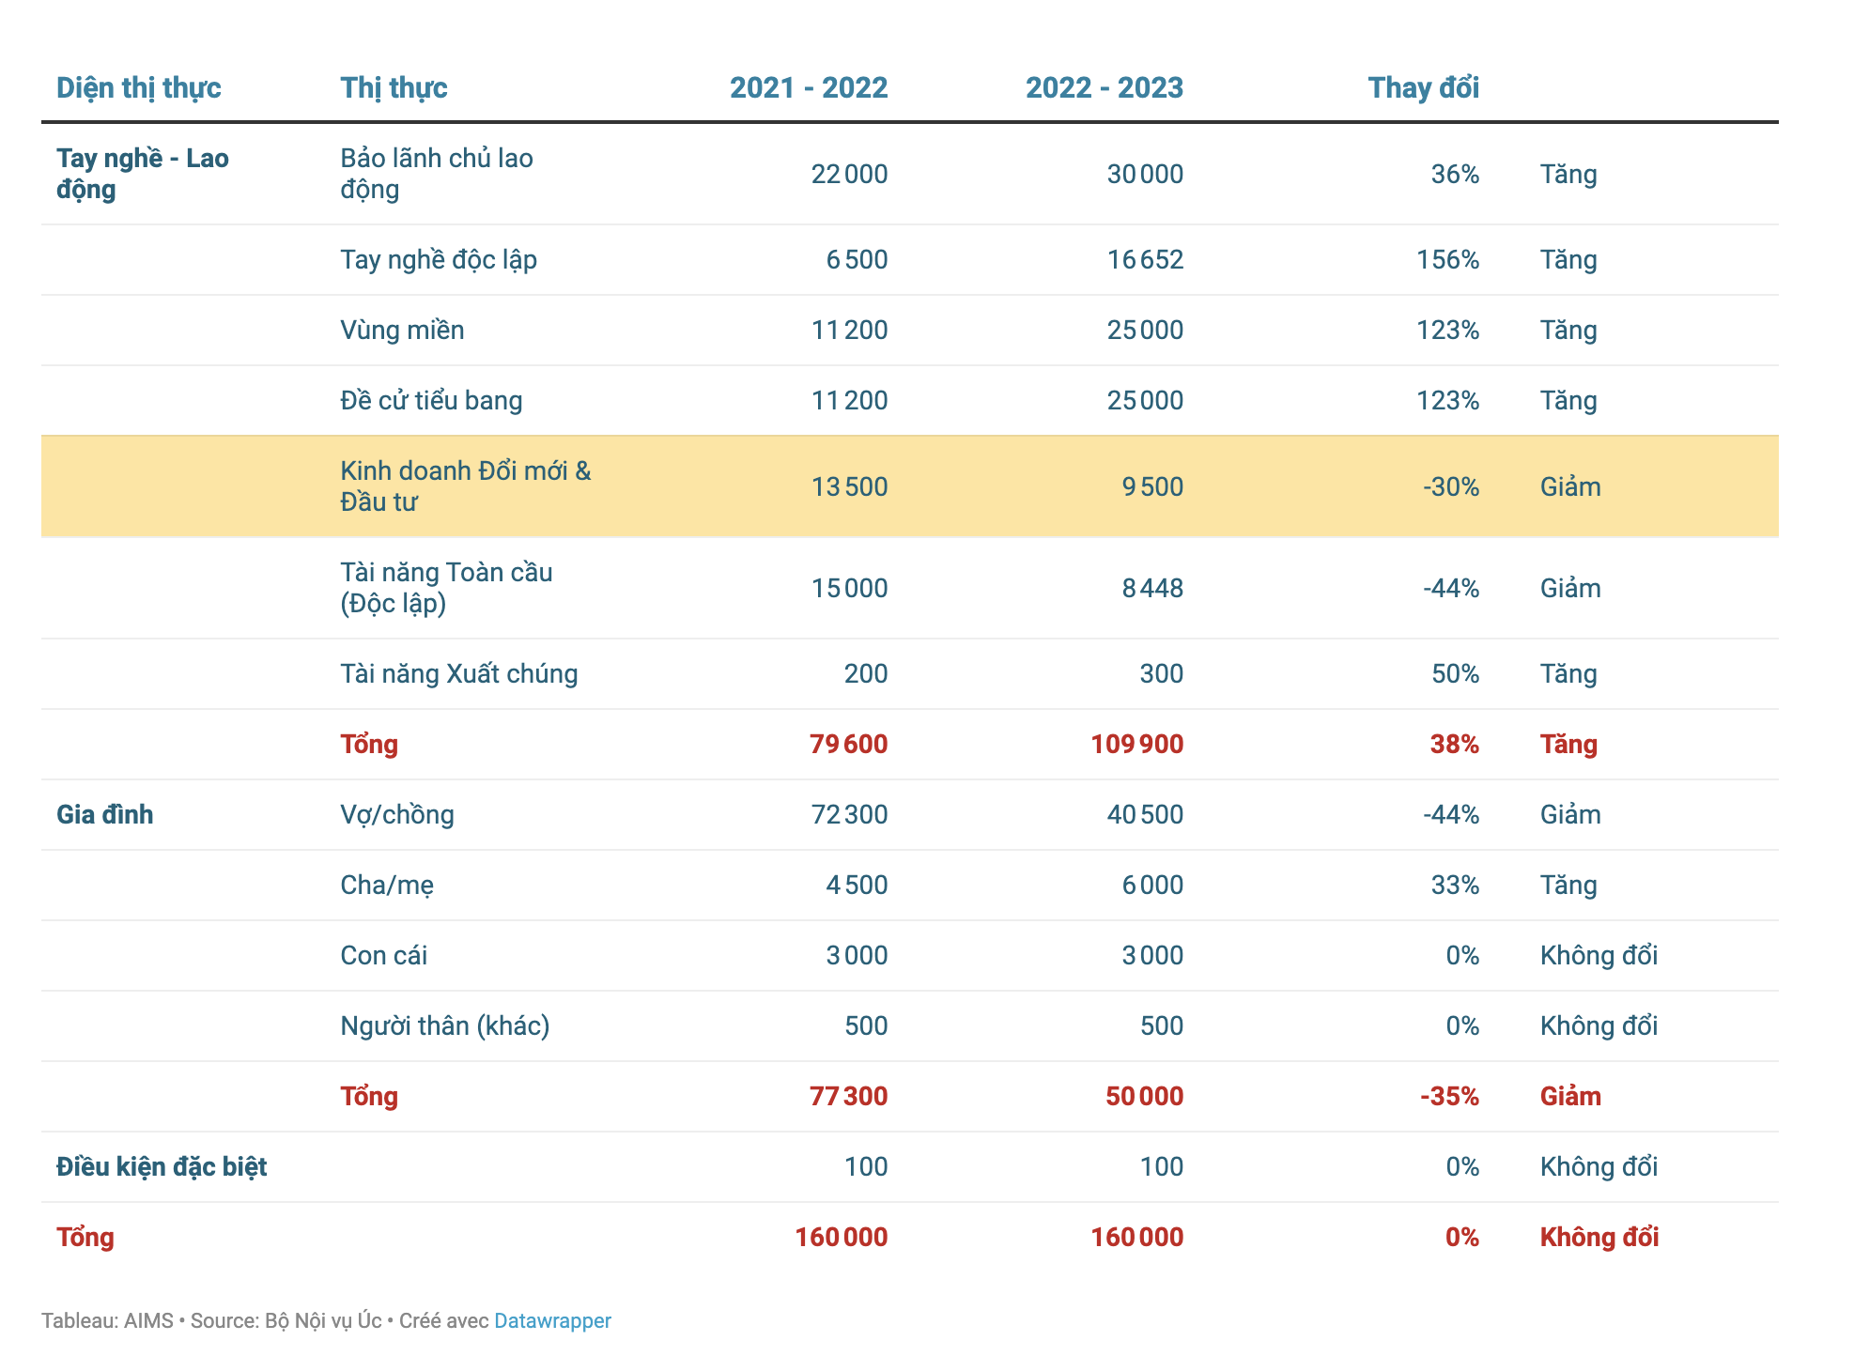Select the "Tay nghề độc lập" row label
1854x1356 pixels.
click(438, 259)
